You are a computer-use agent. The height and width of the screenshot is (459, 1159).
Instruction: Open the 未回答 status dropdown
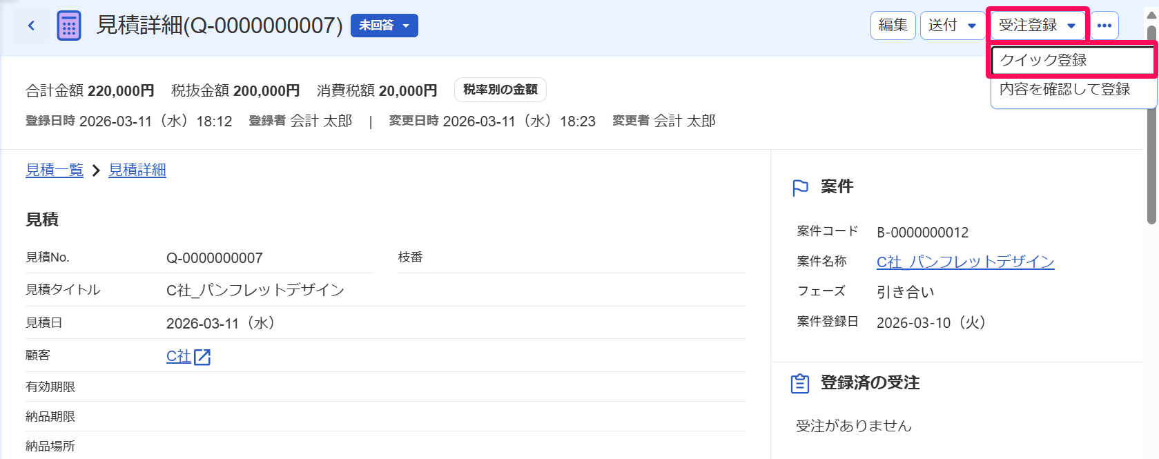(384, 26)
